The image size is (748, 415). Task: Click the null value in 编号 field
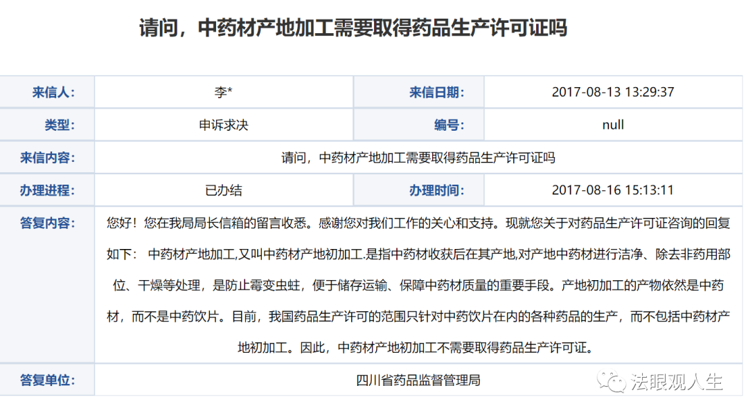(x=615, y=124)
